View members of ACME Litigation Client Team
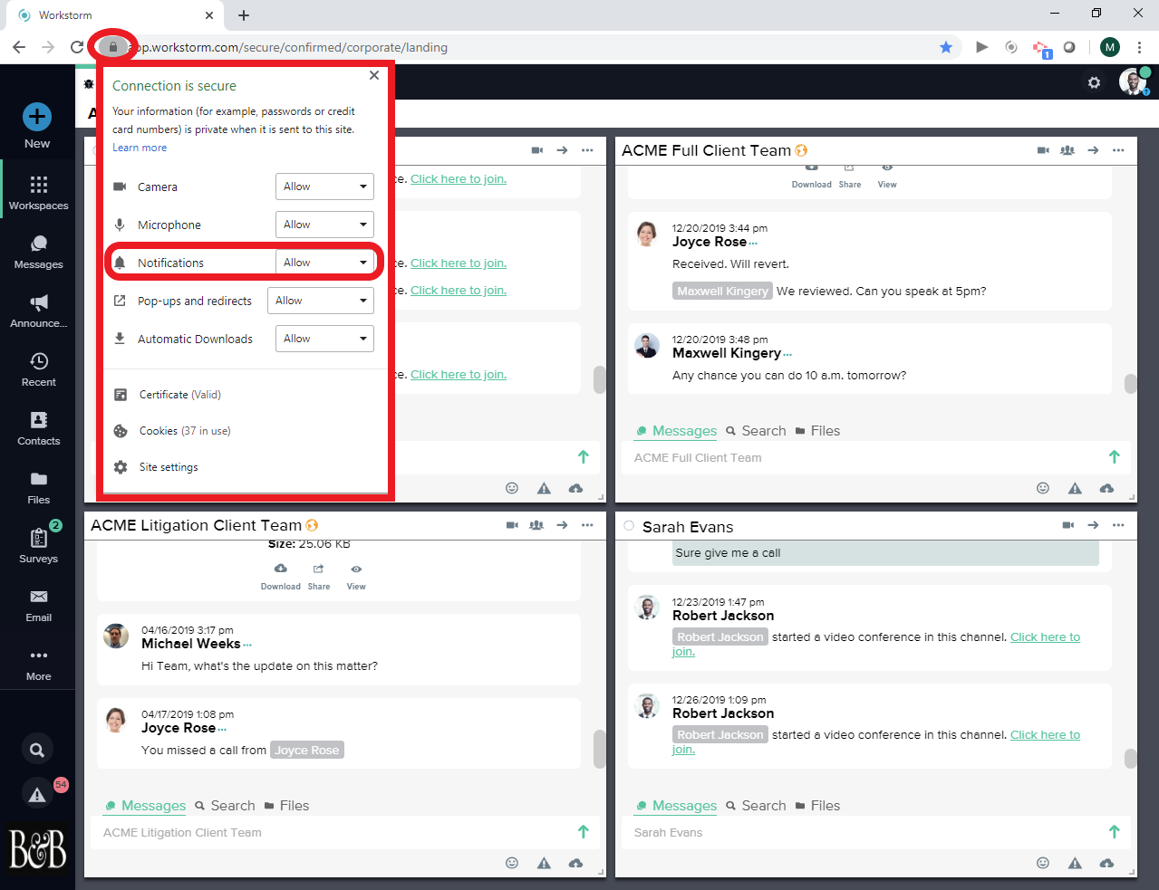The image size is (1159, 890). point(536,525)
